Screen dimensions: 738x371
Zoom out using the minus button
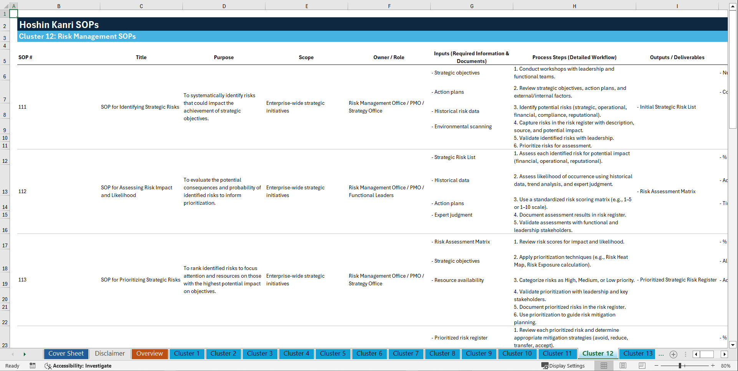pyautogui.click(x=656, y=366)
